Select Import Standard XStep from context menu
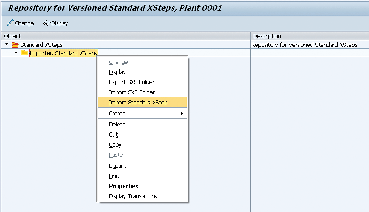This screenshot has width=369, height=212. 138,103
